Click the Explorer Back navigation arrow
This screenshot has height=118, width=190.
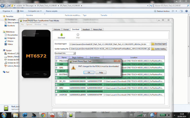tap(2, 6)
